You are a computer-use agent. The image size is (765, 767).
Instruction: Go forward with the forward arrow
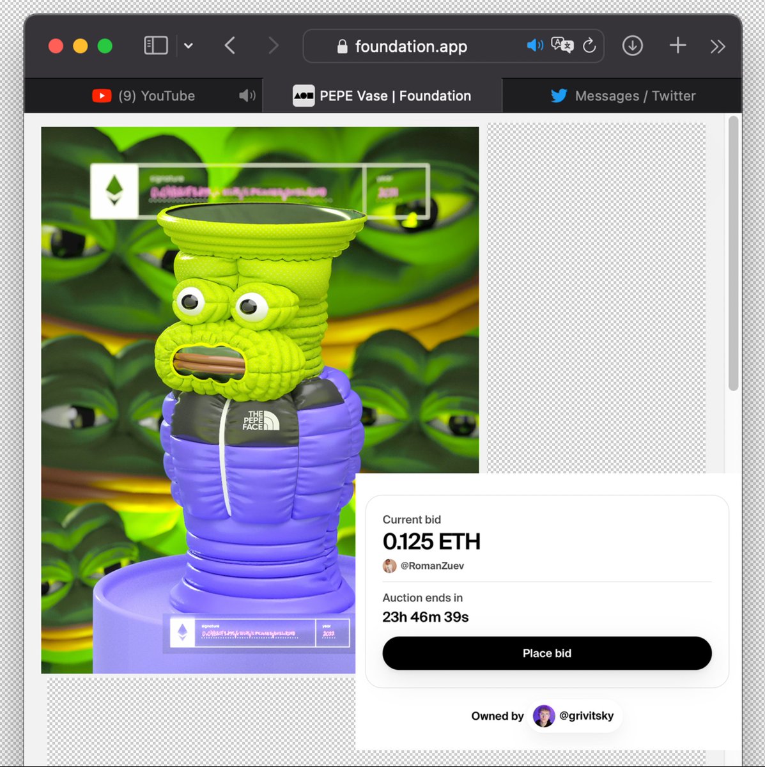click(x=274, y=46)
